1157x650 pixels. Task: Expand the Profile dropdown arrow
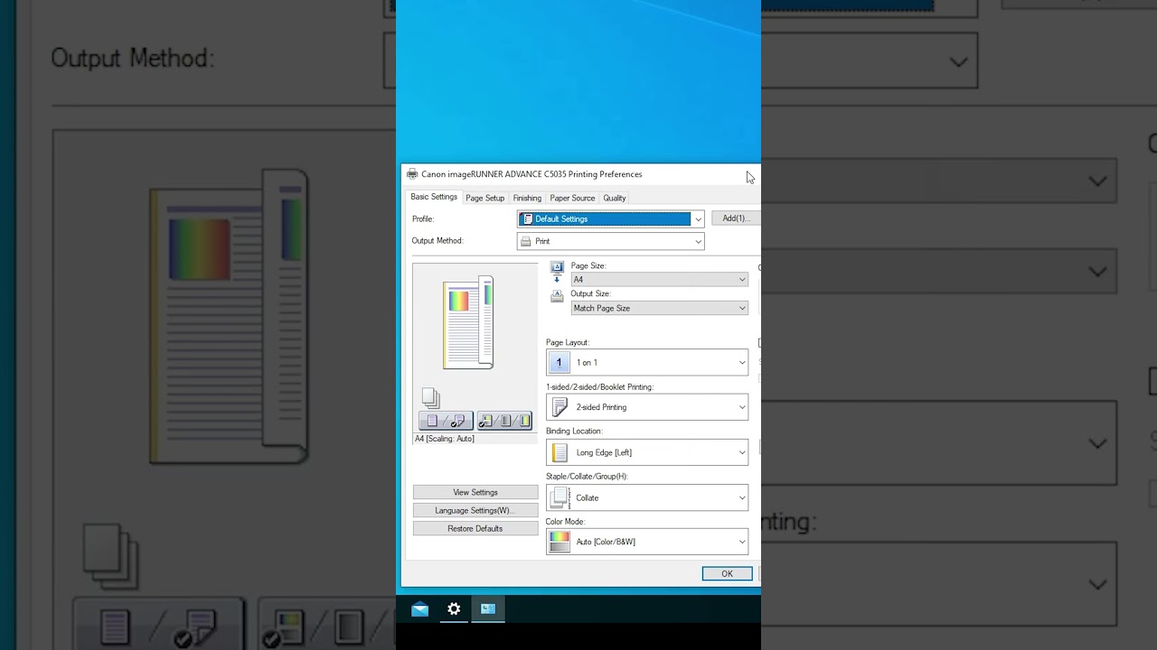pyautogui.click(x=698, y=219)
